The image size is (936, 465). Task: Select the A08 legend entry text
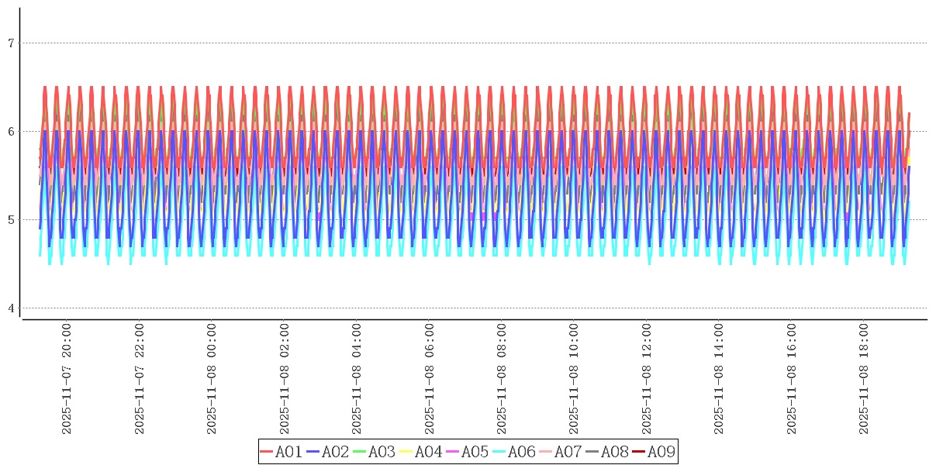click(614, 452)
